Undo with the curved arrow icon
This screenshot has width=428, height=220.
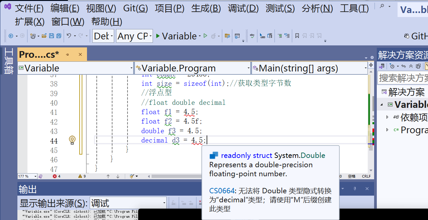click(69, 36)
